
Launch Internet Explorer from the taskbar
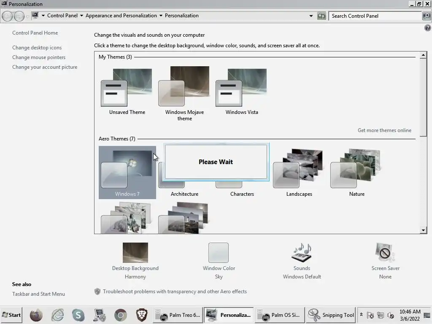point(57,315)
